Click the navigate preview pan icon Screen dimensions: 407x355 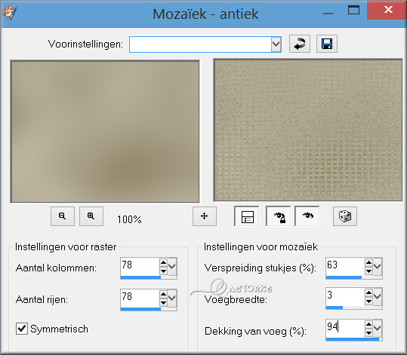[205, 216]
